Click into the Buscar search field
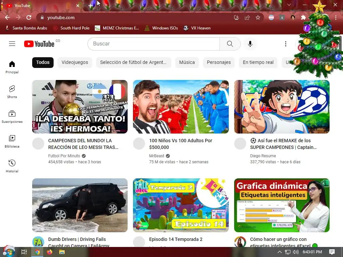 click(x=153, y=44)
